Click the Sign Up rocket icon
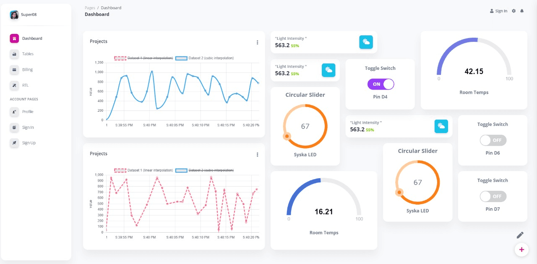This screenshot has height=264, width=537. 14,143
